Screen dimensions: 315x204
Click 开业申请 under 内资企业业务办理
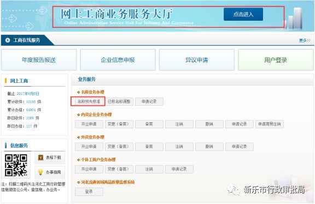(89, 124)
